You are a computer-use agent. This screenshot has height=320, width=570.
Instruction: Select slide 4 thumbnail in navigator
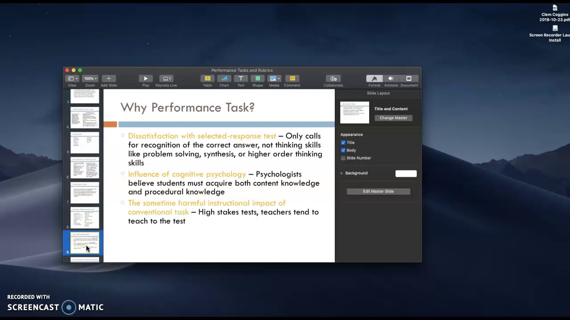(x=85, y=118)
